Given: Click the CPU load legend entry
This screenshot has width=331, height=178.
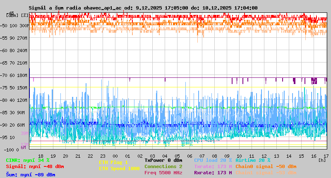Looking at the screenshot, I should (x=213, y=160).
